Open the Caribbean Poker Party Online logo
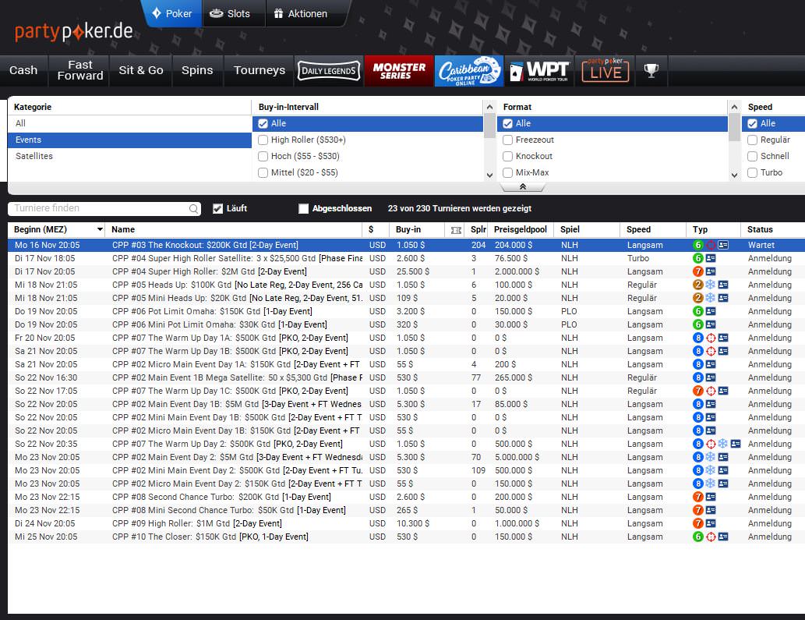 click(x=468, y=70)
